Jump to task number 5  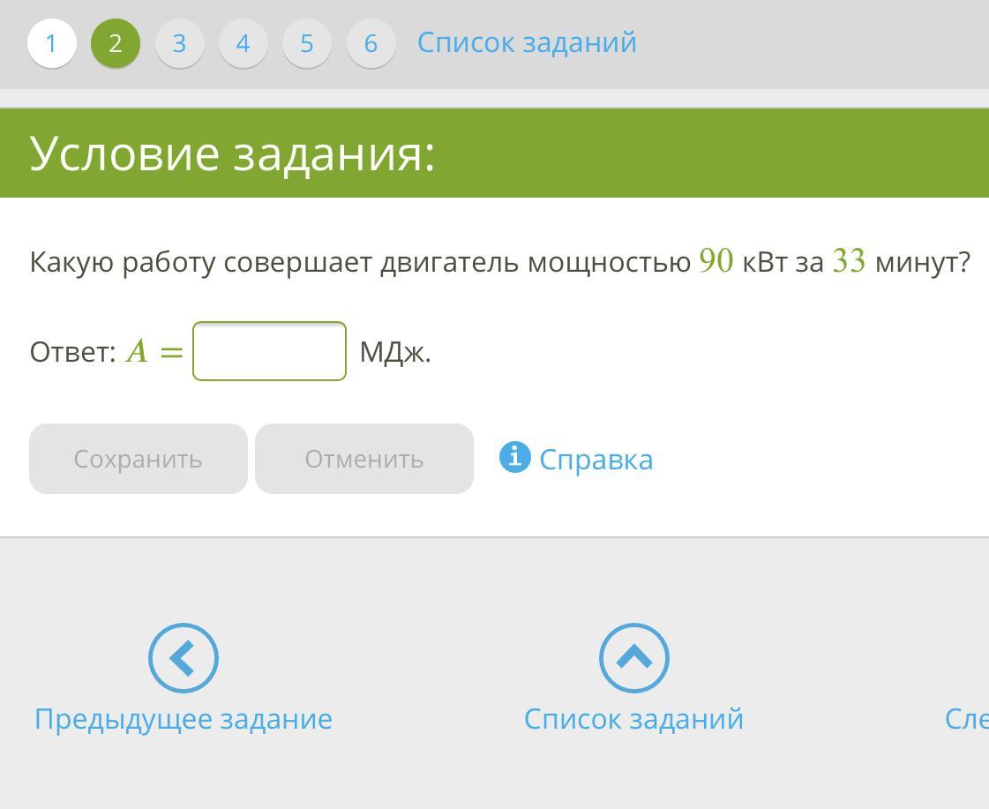(306, 43)
